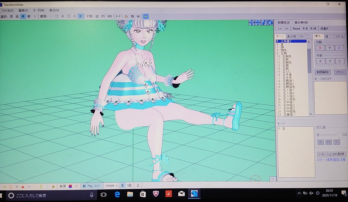
Task: Choose the triangle range selection icon
Action: [x=75, y=16]
